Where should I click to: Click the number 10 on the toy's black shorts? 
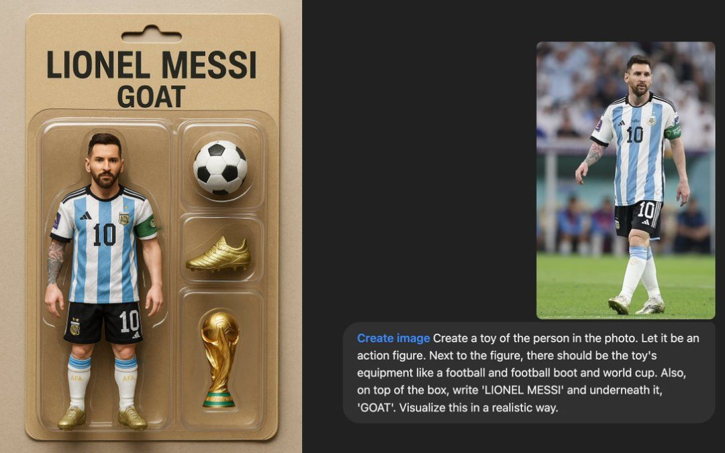pos(129,321)
